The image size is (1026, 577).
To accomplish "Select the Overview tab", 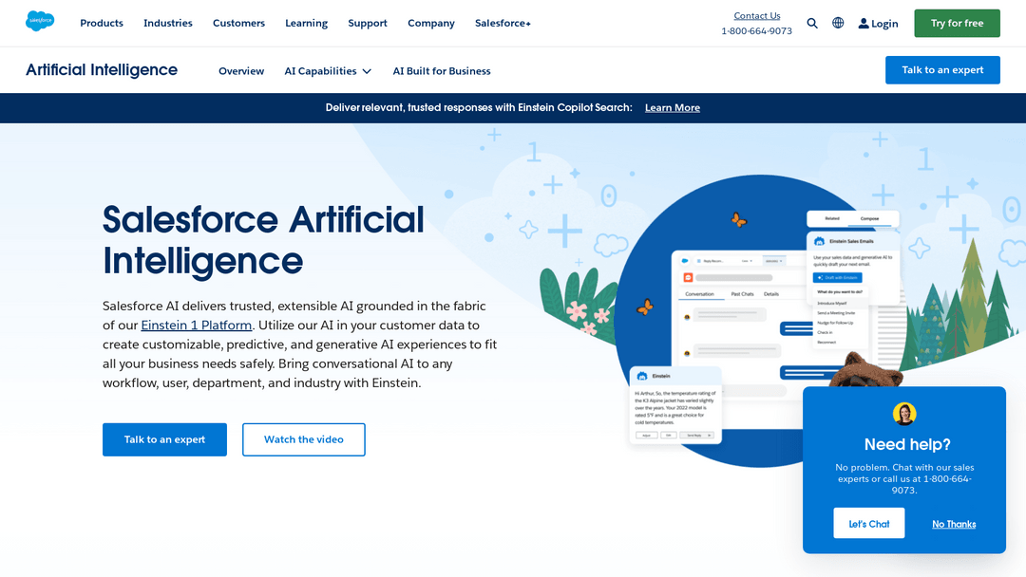I will [x=241, y=71].
